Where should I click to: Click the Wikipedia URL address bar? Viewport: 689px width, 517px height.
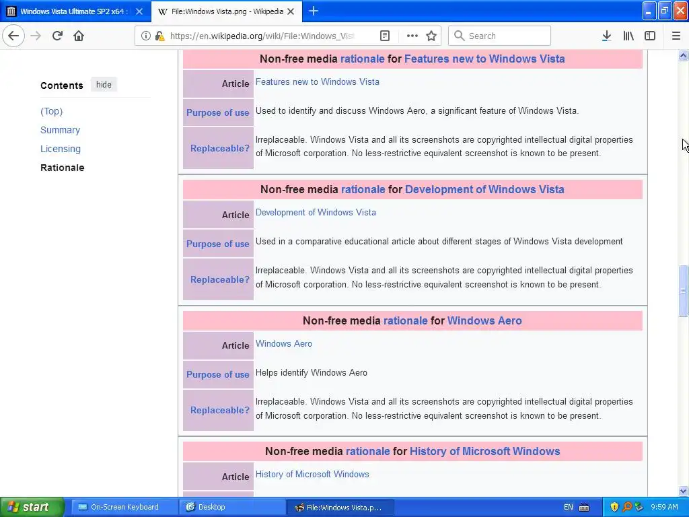point(262,36)
